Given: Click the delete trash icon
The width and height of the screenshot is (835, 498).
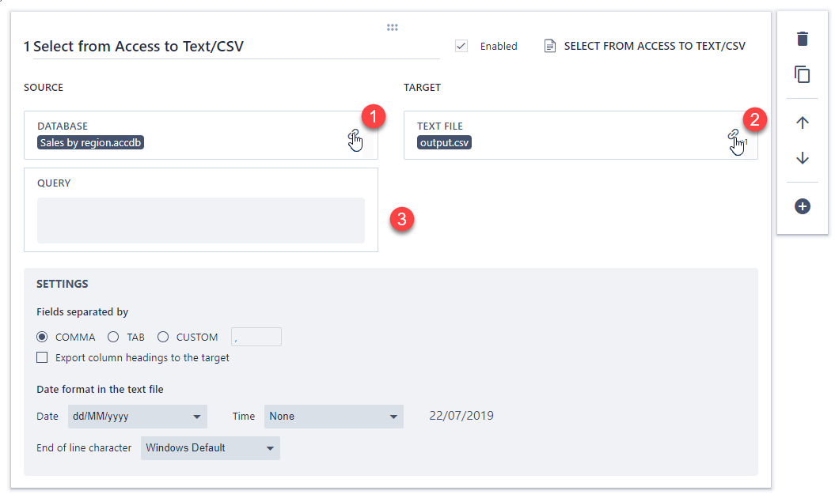Looking at the screenshot, I should tap(803, 39).
